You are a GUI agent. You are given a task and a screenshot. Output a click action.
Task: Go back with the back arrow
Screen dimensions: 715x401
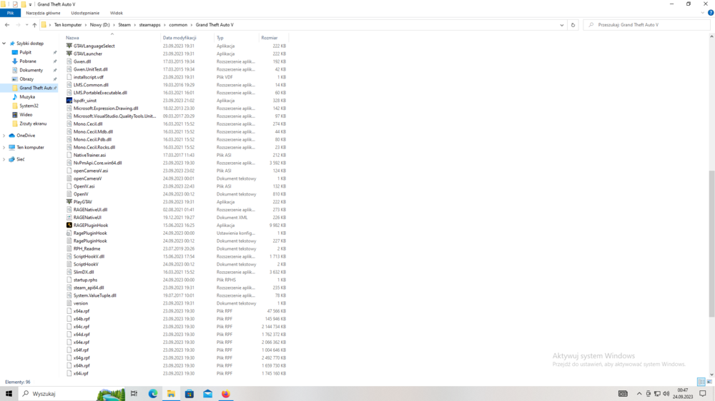point(7,25)
